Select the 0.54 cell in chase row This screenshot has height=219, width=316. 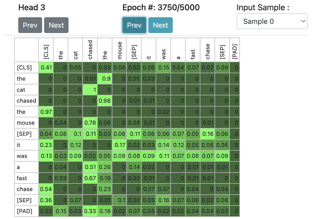46,189
